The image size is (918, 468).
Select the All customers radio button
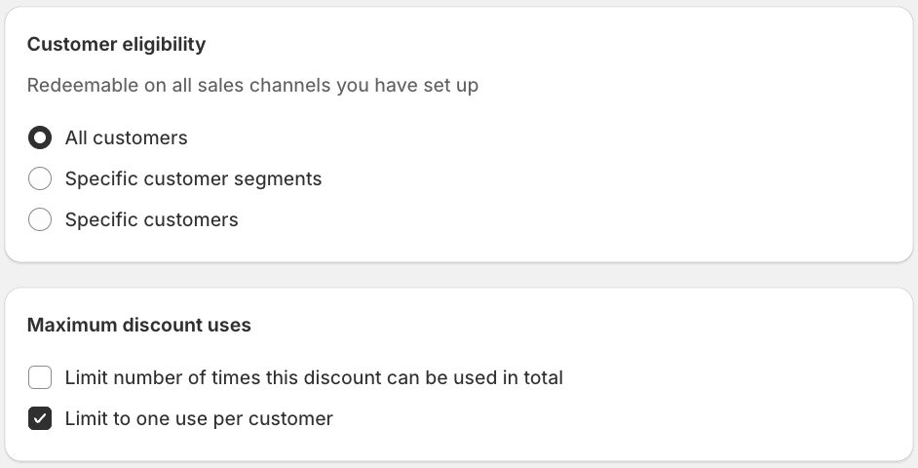[40, 138]
